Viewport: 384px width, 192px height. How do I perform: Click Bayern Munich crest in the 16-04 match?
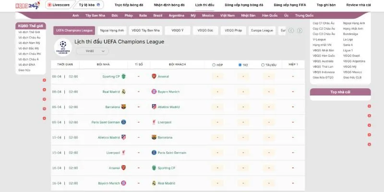pos(124,183)
